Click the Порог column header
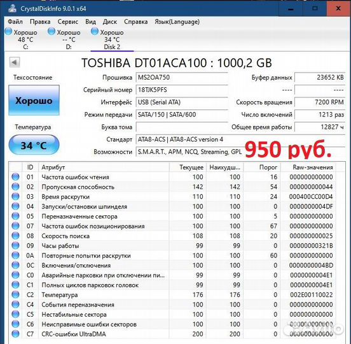This screenshot has height=344, width=351. [262, 168]
